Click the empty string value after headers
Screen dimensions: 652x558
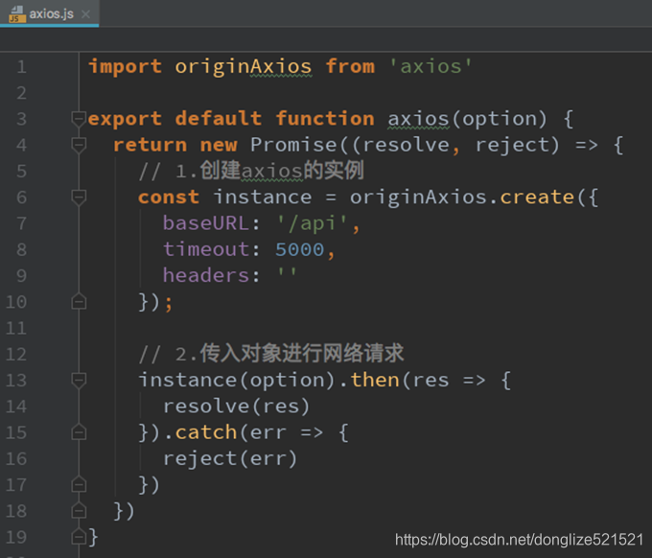(287, 272)
